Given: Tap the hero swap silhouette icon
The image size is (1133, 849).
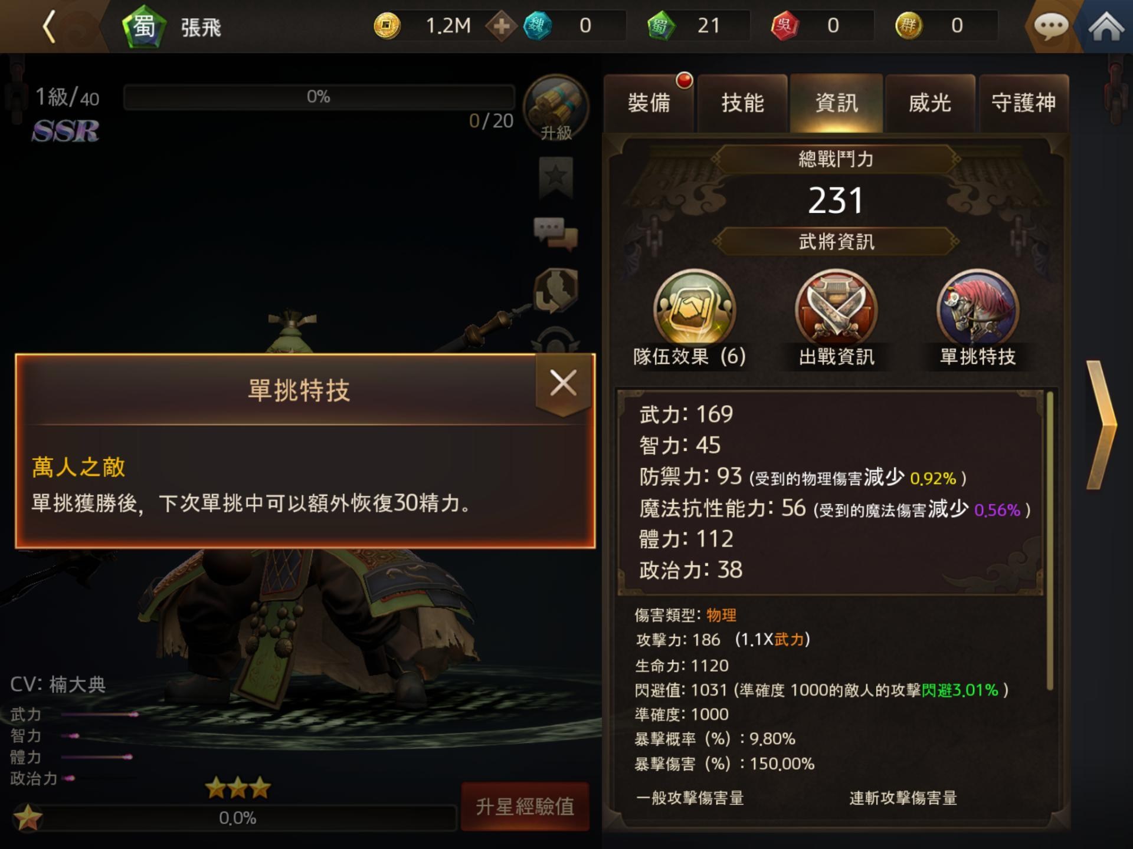Looking at the screenshot, I should point(556,290).
